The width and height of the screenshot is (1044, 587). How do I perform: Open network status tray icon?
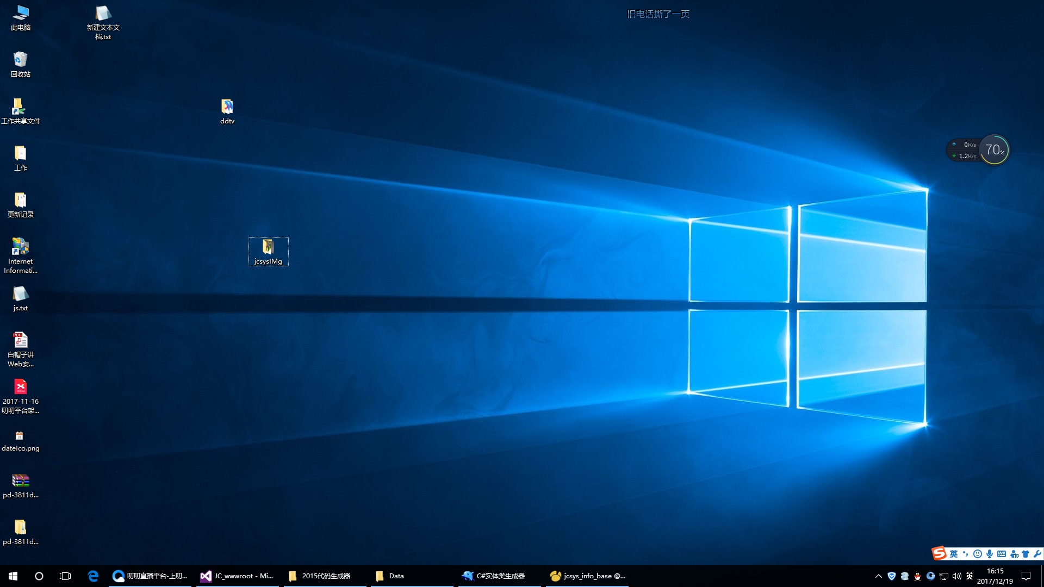tap(944, 576)
